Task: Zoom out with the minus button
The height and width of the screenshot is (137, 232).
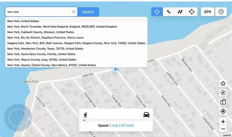Action: pyautogui.click(x=223, y=129)
